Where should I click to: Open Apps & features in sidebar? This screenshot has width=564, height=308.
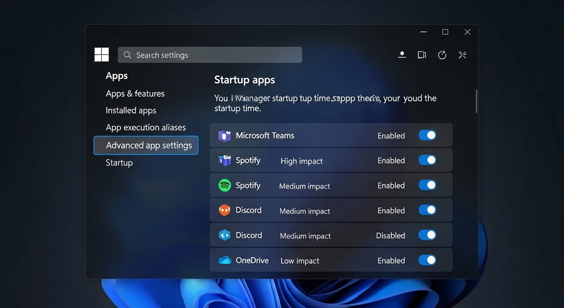pos(135,94)
